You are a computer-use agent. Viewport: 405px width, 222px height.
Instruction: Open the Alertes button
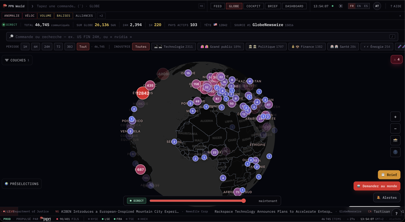click(387, 197)
